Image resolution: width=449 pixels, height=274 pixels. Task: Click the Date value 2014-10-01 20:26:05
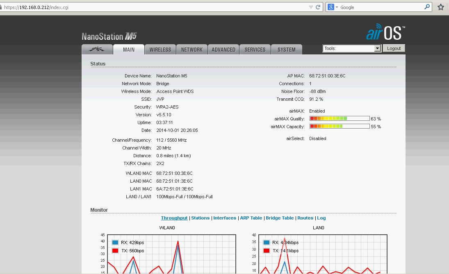(177, 130)
